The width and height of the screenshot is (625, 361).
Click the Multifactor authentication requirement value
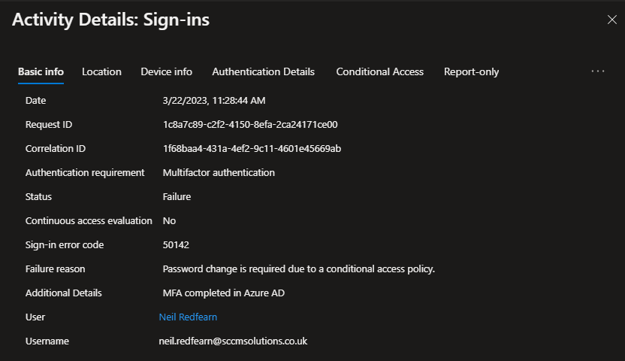tap(219, 172)
